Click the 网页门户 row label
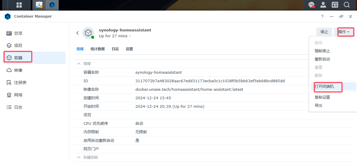 tap(91, 149)
